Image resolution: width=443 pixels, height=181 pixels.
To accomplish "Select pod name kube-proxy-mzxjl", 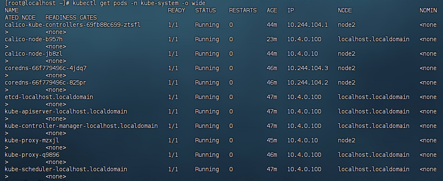I will (32, 140).
